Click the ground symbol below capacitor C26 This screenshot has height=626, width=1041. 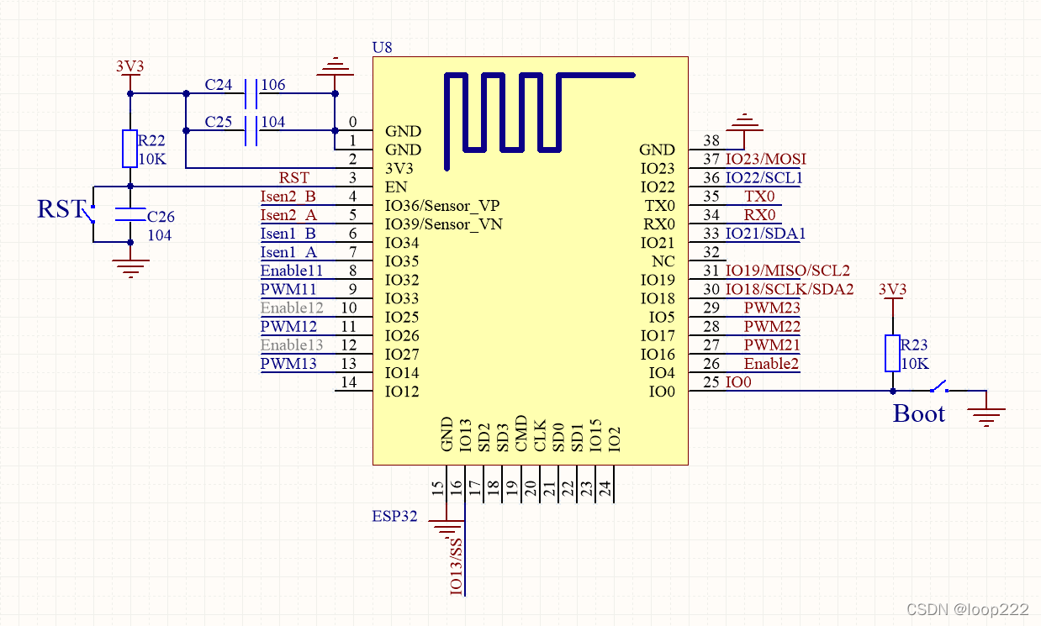coord(129,268)
